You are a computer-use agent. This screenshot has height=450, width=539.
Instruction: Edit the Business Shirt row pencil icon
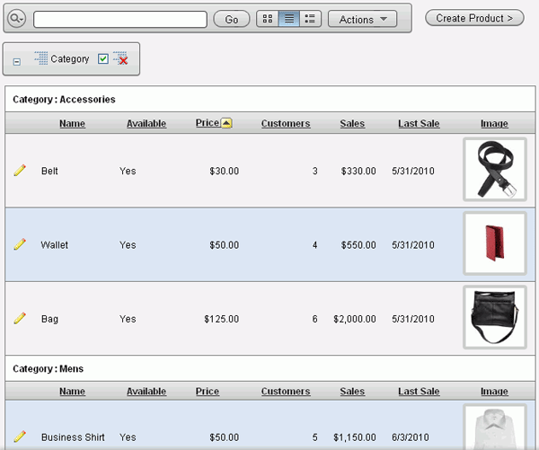[x=20, y=437]
